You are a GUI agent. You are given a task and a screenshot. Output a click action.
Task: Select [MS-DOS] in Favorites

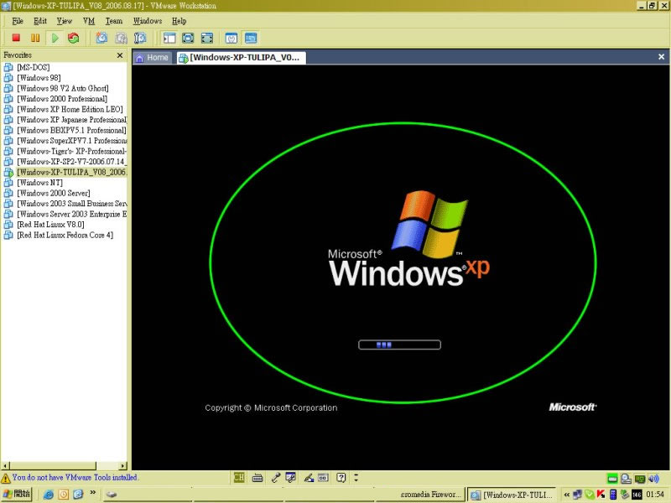[27, 67]
